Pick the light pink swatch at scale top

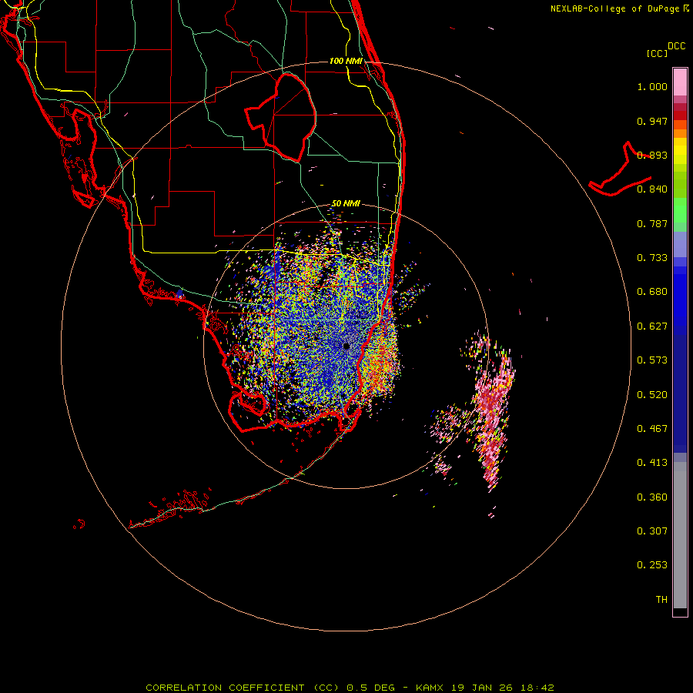pyautogui.click(x=680, y=82)
